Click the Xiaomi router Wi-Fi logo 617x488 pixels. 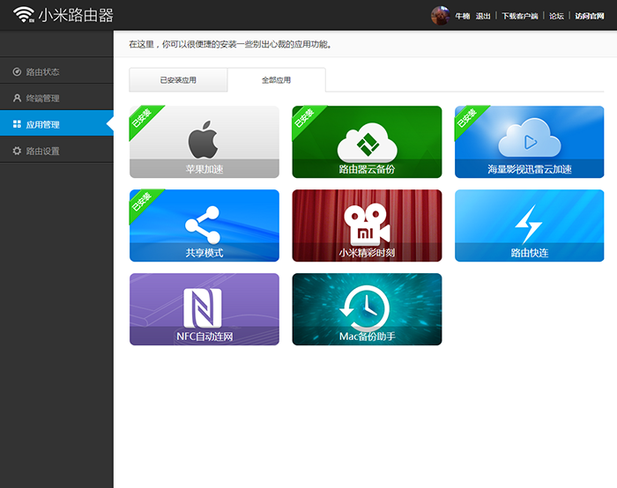[x=25, y=15]
